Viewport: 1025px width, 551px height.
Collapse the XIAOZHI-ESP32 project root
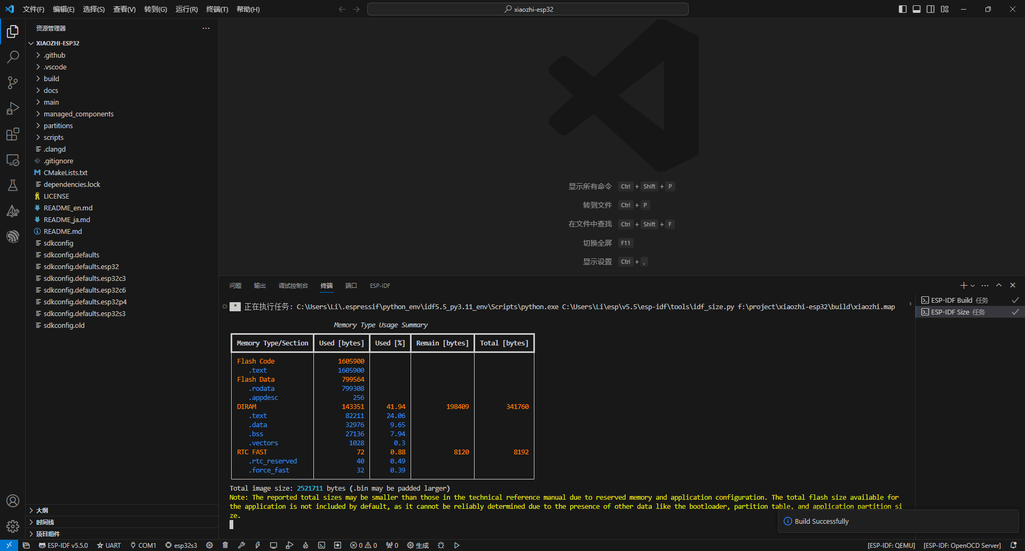point(57,43)
